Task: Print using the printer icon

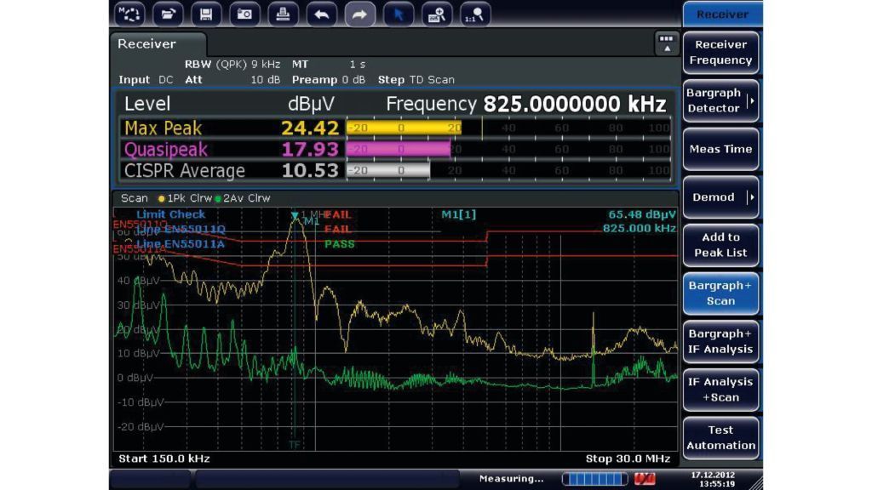Action: click(x=283, y=14)
